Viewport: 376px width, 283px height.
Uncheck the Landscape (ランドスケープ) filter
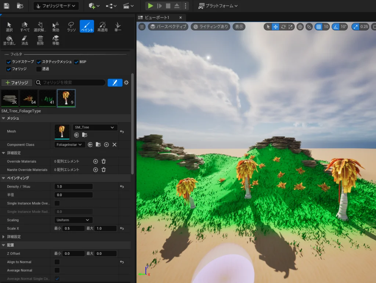point(9,62)
